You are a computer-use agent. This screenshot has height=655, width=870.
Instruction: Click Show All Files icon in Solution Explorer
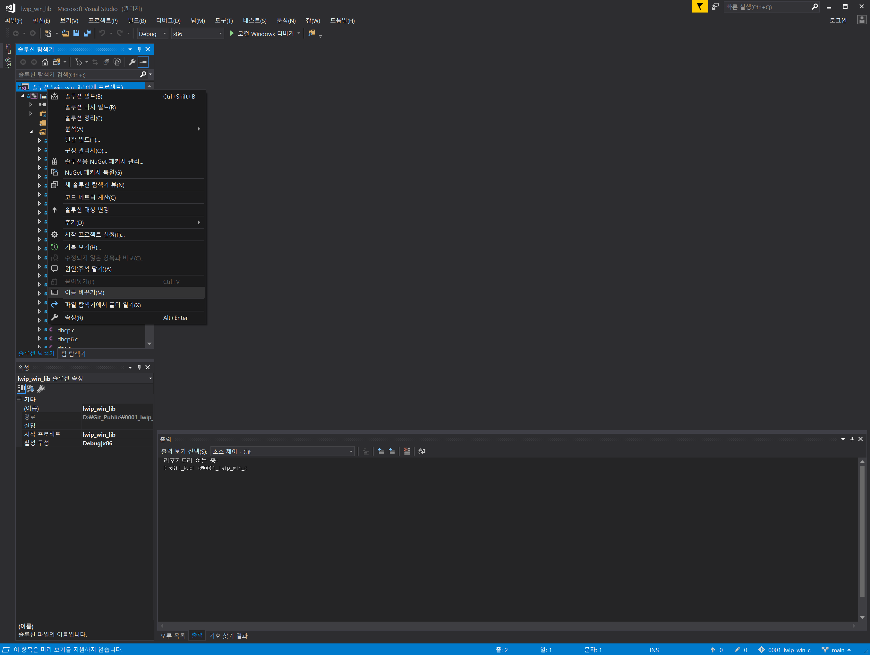[x=117, y=62]
